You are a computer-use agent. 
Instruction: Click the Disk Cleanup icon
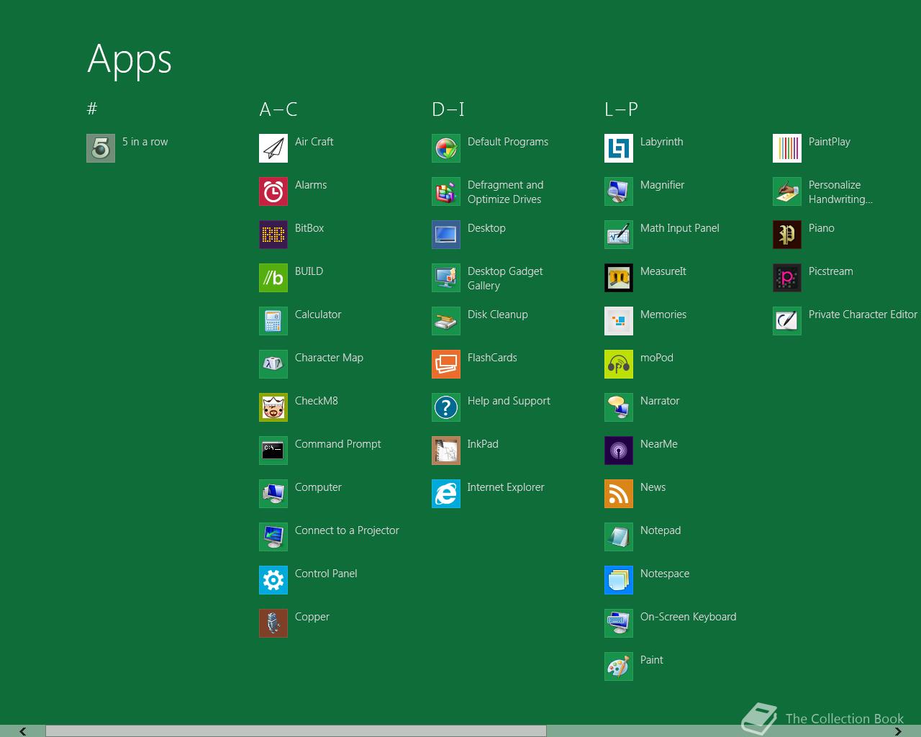(x=446, y=321)
